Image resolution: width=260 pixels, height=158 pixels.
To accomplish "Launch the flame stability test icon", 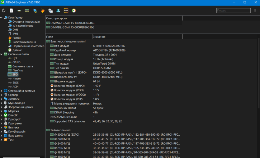I will [43, 11].
